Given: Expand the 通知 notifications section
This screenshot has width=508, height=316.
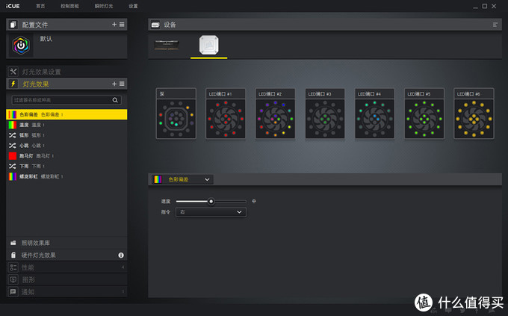Looking at the screenshot, I should coord(66,292).
